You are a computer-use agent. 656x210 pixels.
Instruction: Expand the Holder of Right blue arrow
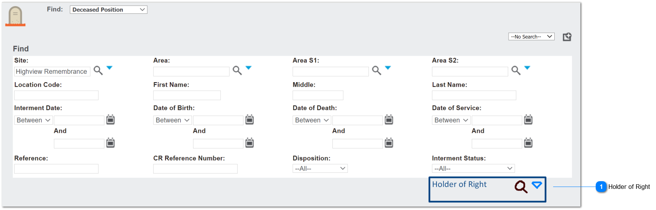pos(537,185)
